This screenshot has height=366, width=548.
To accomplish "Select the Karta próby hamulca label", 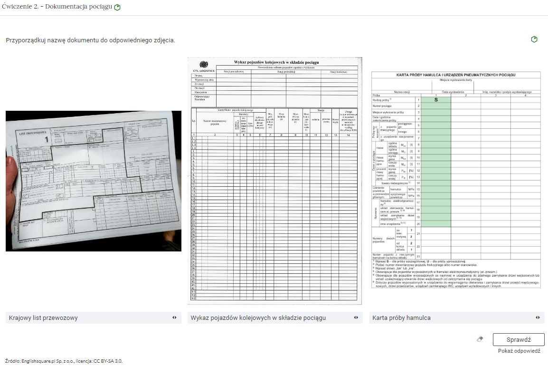I will tap(401, 318).
